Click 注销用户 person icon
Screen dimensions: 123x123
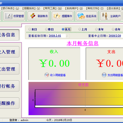106,16
